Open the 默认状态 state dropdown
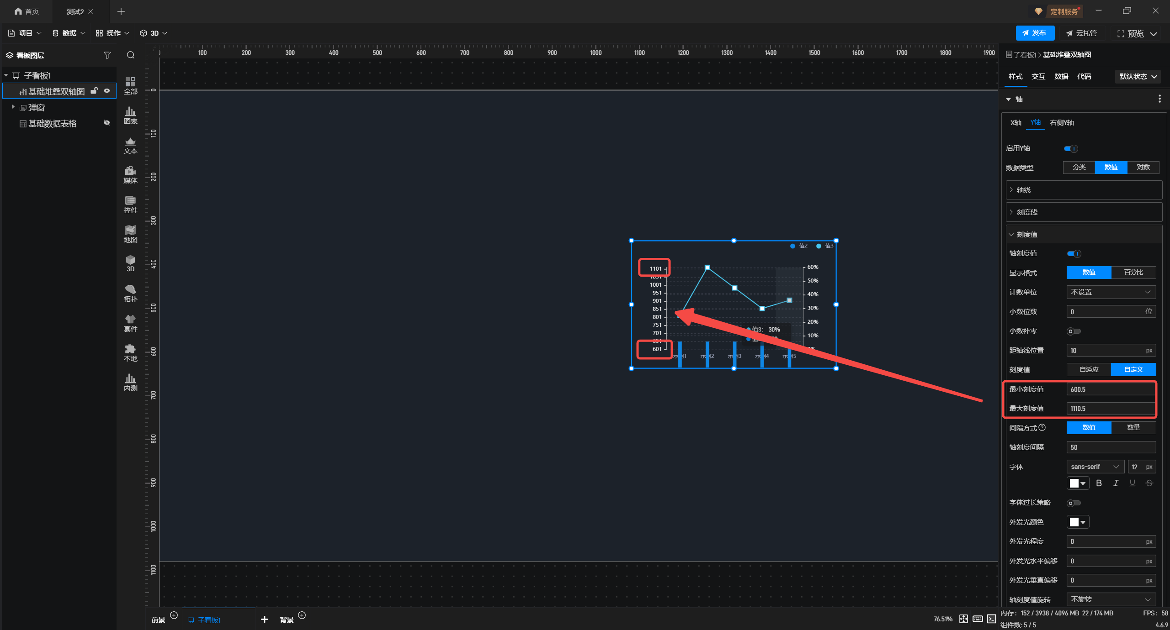This screenshot has width=1170, height=630. [1138, 77]
